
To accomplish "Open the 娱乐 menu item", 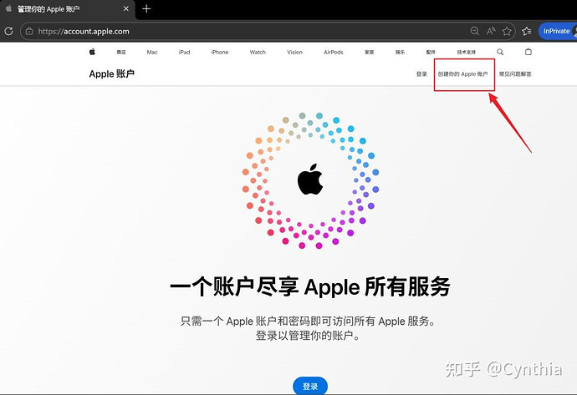I will (400, 52).
